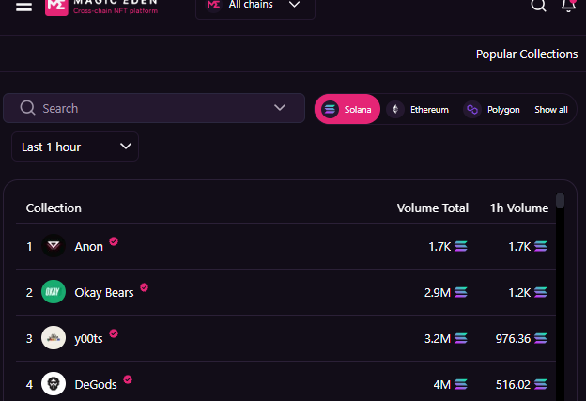The height and width of the screenshot is (401, 586).
Task: Open search via header magnifier icon
Action: point(538,6)
